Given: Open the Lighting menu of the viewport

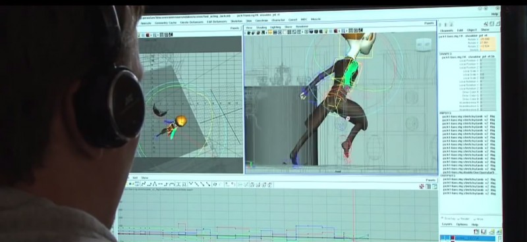Looking at the screenshot, I should coord(275,27).
